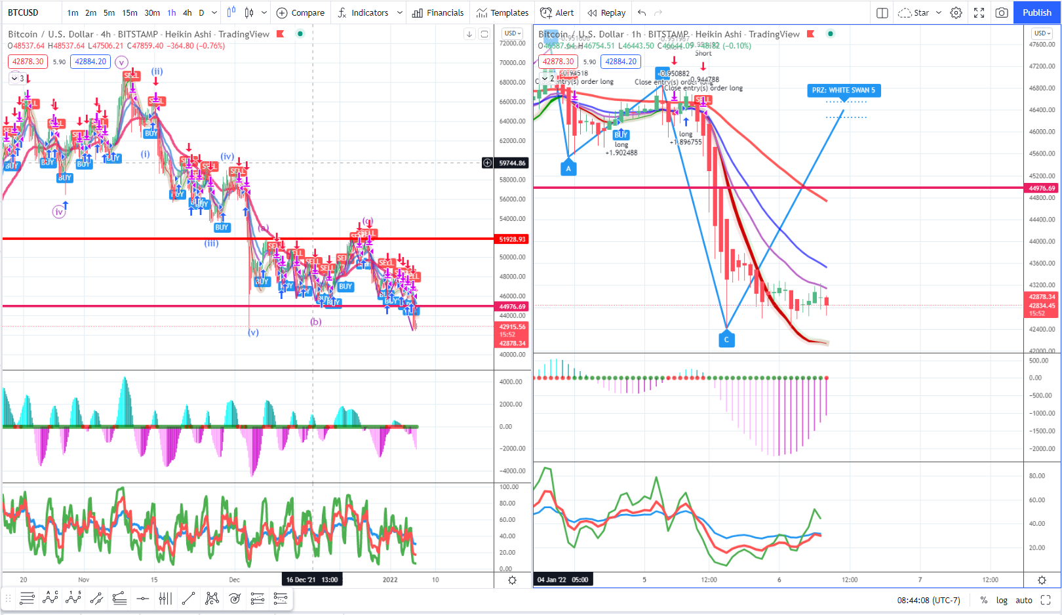Open the Templates menu

(502, 12)
